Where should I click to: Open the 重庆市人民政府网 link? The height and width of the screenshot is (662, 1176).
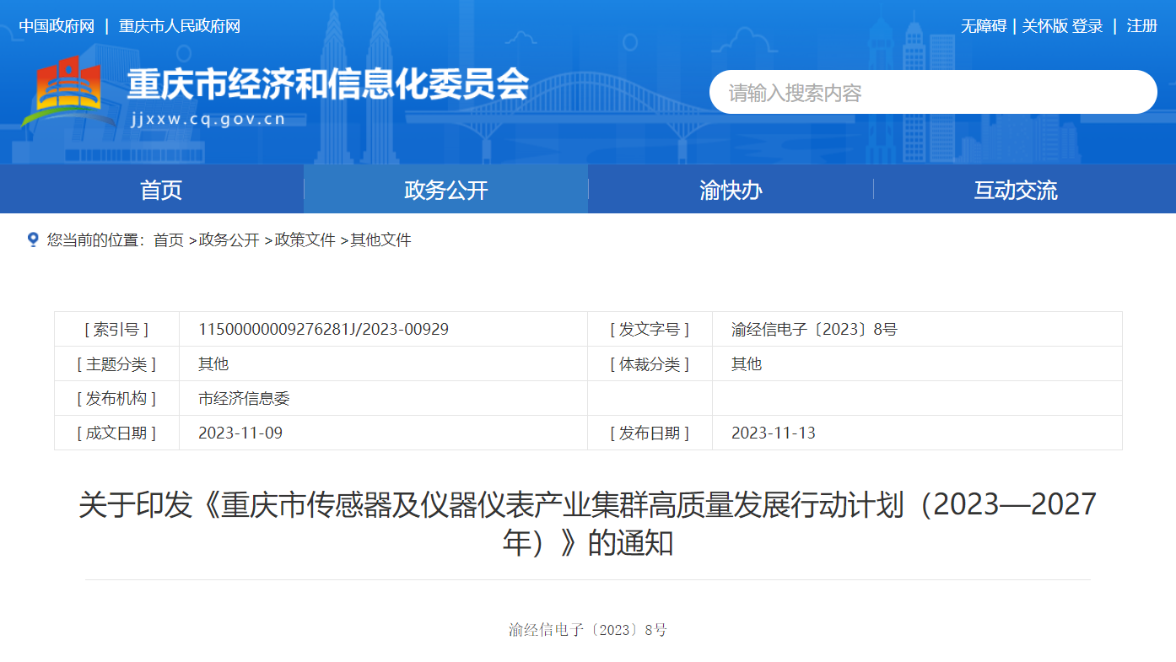[x=180, y=26]
